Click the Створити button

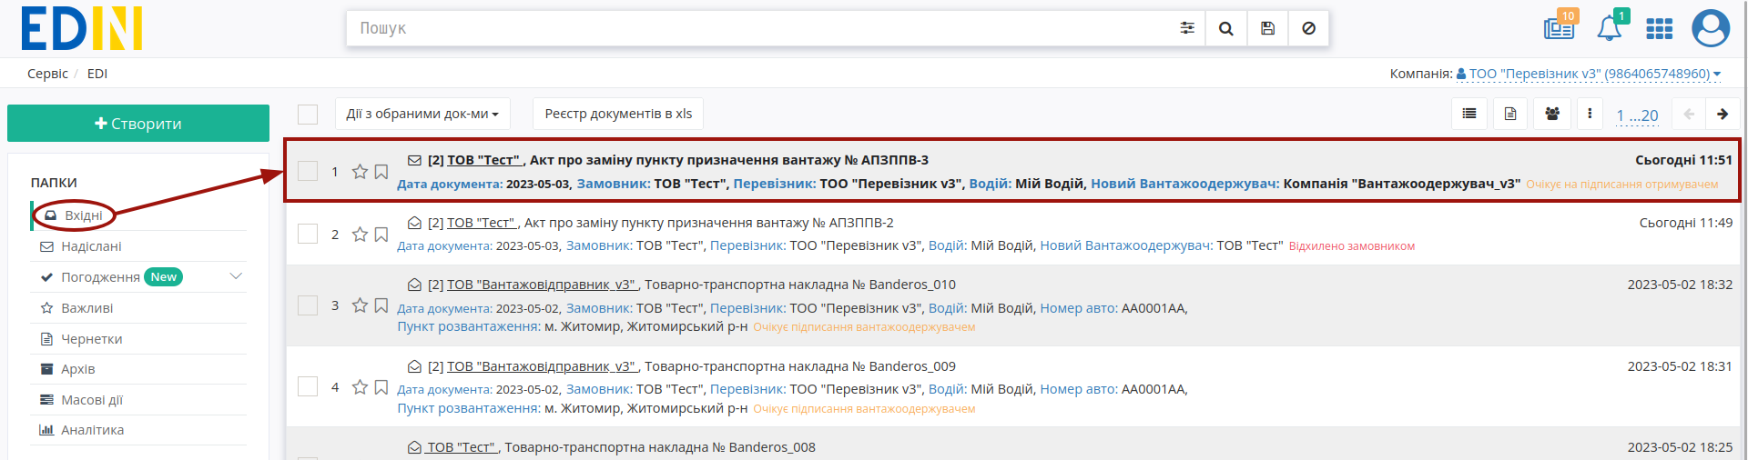click(x=138, y=123)
